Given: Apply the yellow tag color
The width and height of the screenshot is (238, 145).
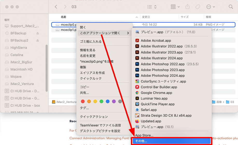Looking at the screenshot, I should (x=95, y=101).
